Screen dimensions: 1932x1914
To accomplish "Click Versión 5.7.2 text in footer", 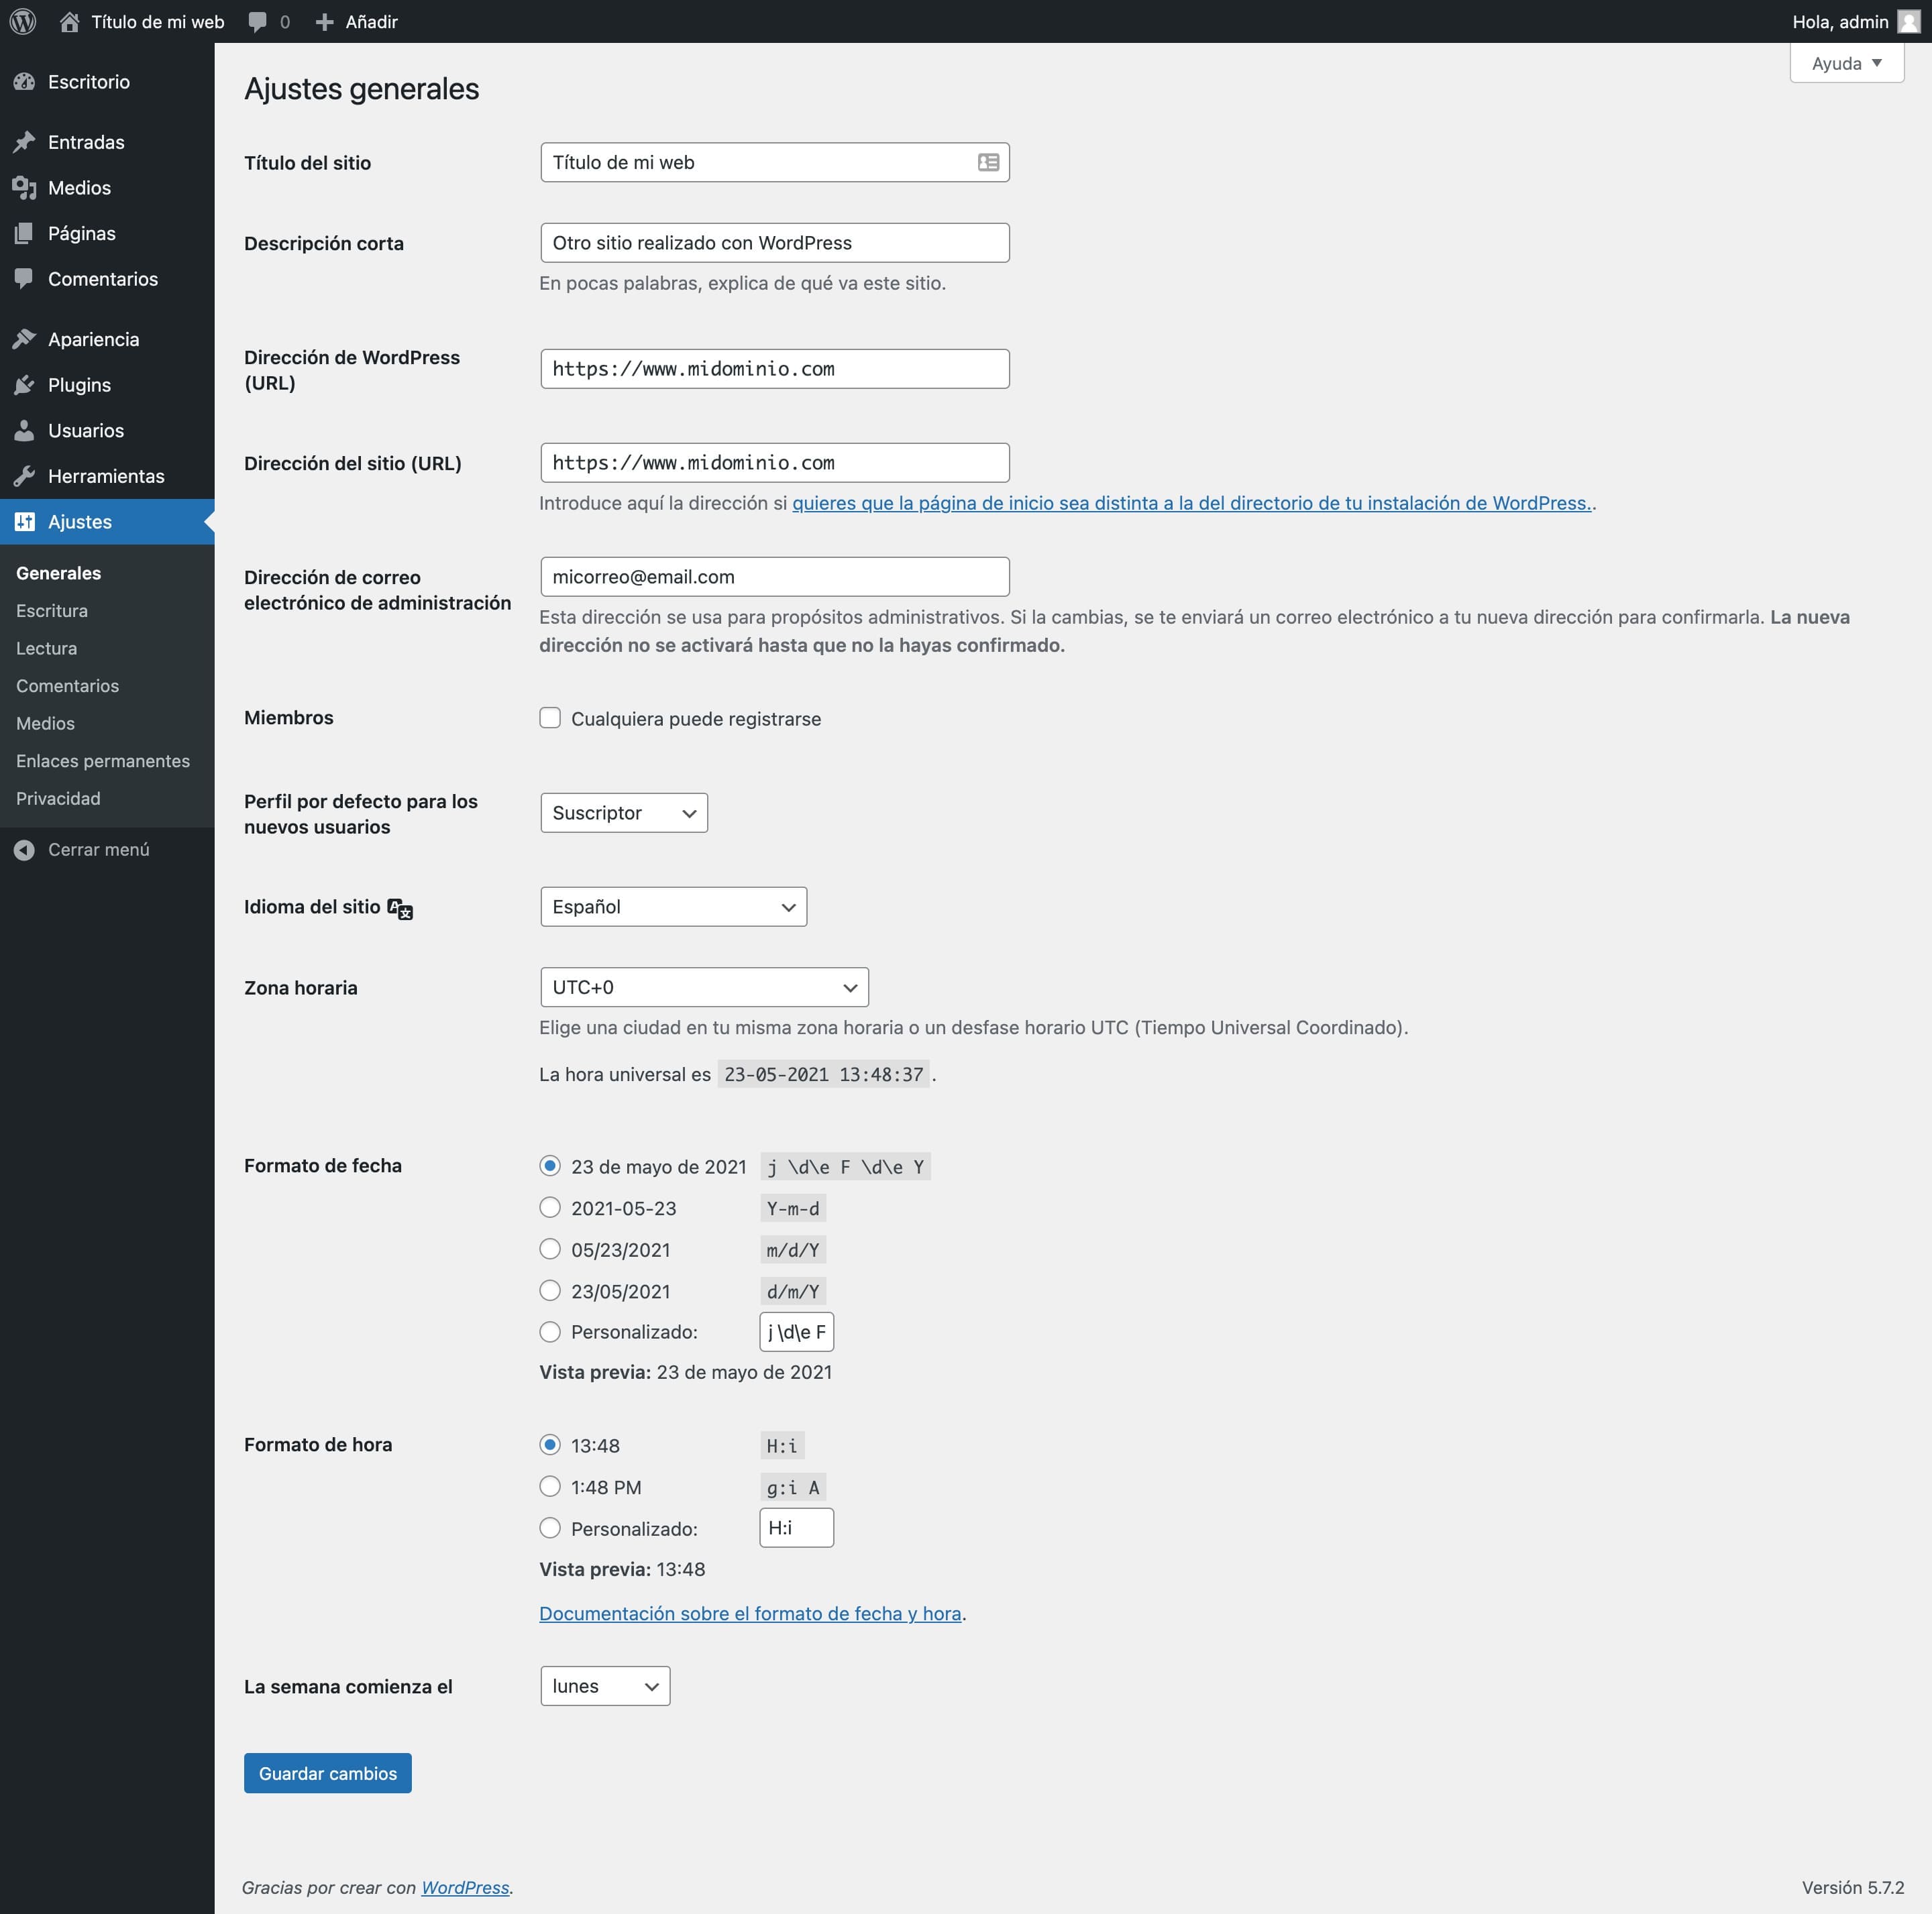I will (x=1853, y=1887).
